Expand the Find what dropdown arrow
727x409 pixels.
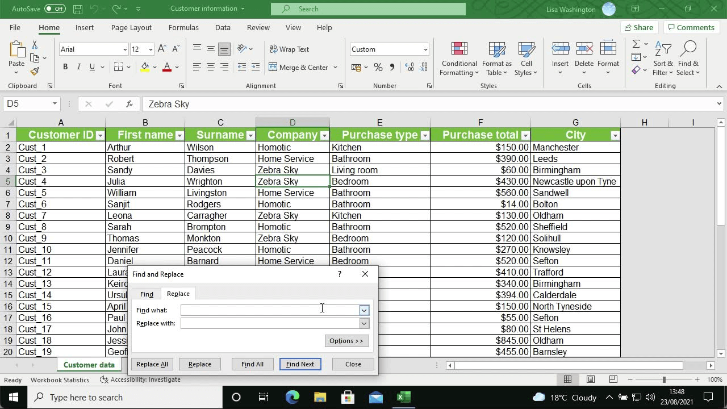point(363,310)
